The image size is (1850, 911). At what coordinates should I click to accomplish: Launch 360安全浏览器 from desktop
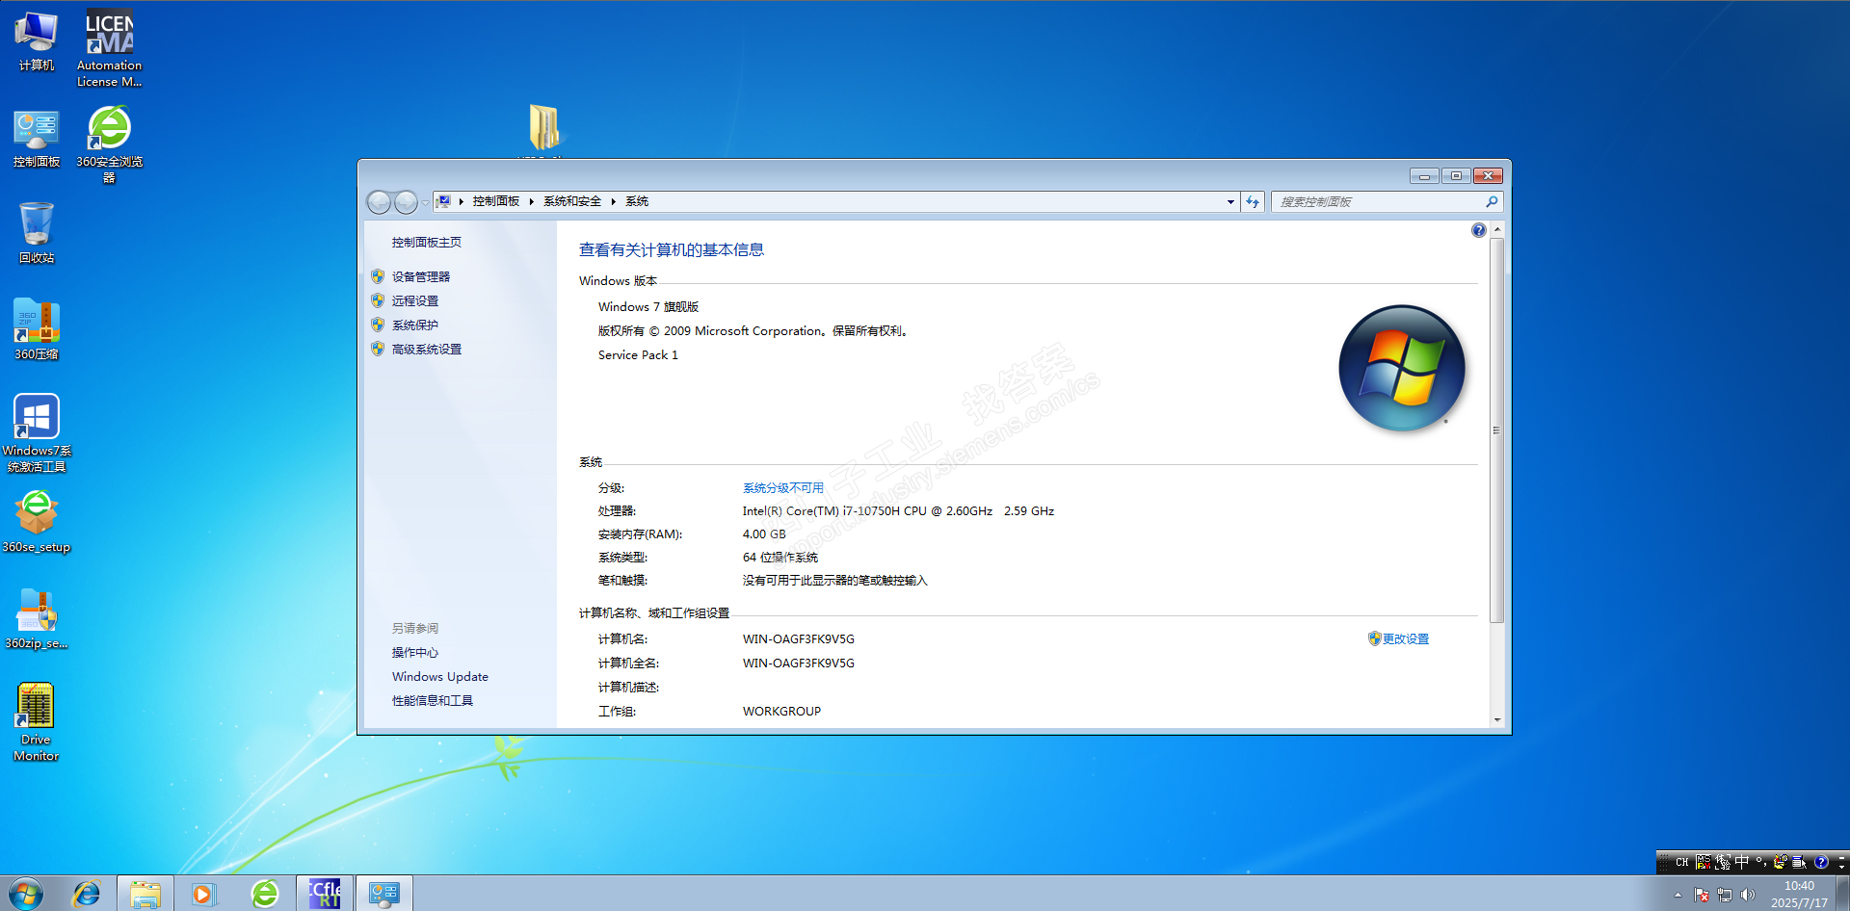point(109,144)
